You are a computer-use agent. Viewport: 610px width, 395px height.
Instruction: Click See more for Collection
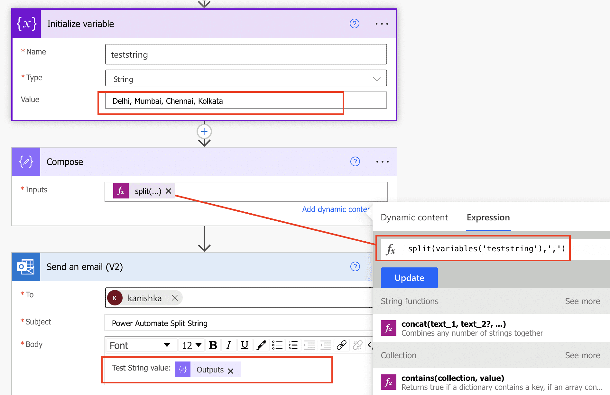coord(582,355)
